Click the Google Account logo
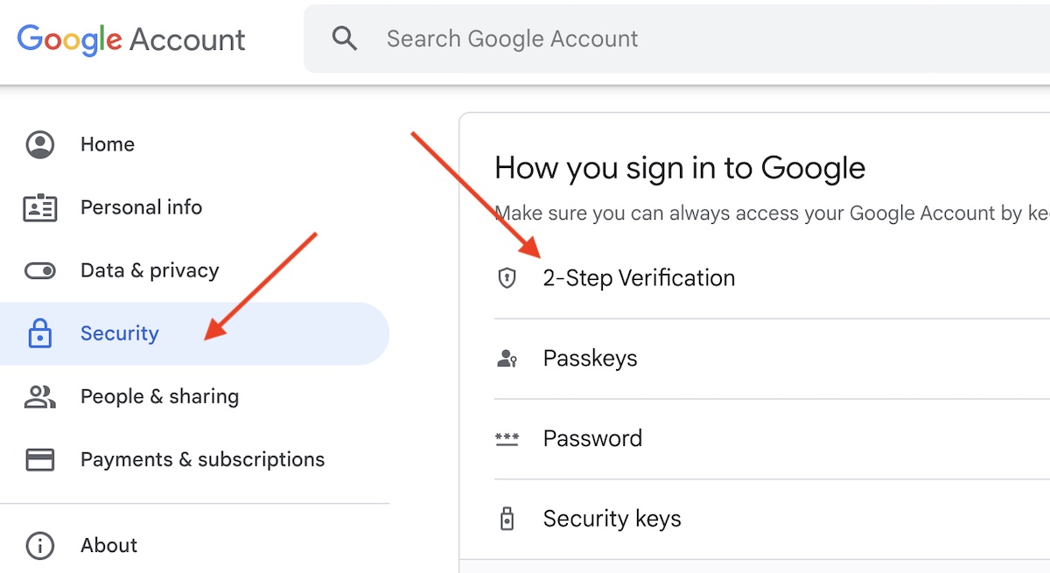The width and height of the screenshot is (1050, 573). pos(131,39)
